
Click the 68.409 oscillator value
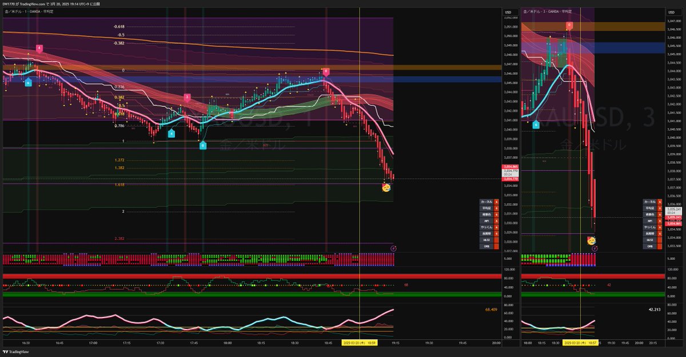(x=490, y=310)
